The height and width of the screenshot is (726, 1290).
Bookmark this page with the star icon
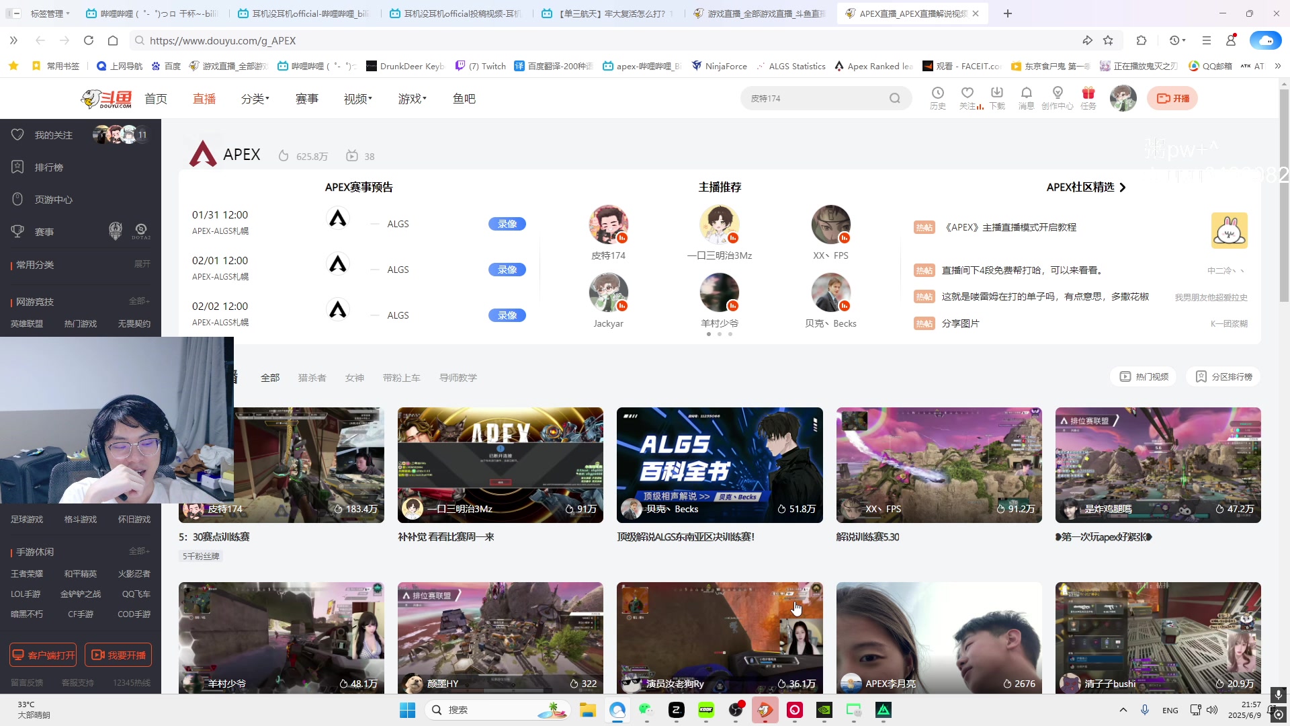click(x=1108, y=40)
